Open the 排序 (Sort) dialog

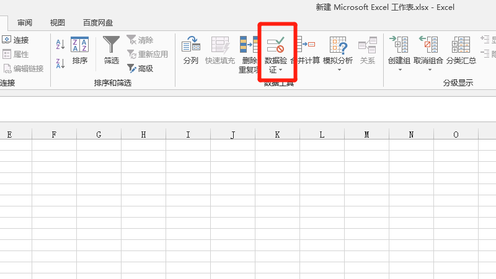(80, 50)
